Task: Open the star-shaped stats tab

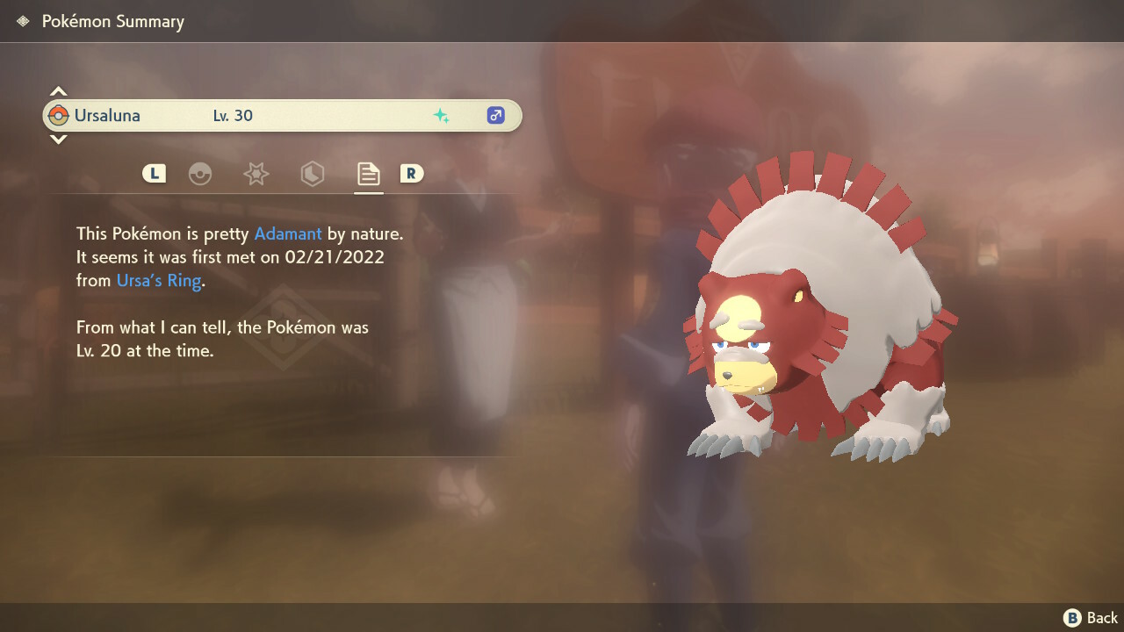Action: 256,174
